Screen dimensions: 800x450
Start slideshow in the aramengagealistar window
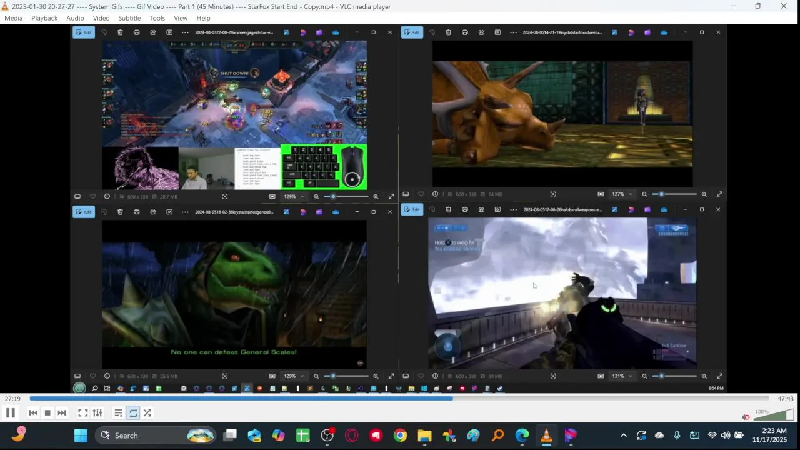169,32
